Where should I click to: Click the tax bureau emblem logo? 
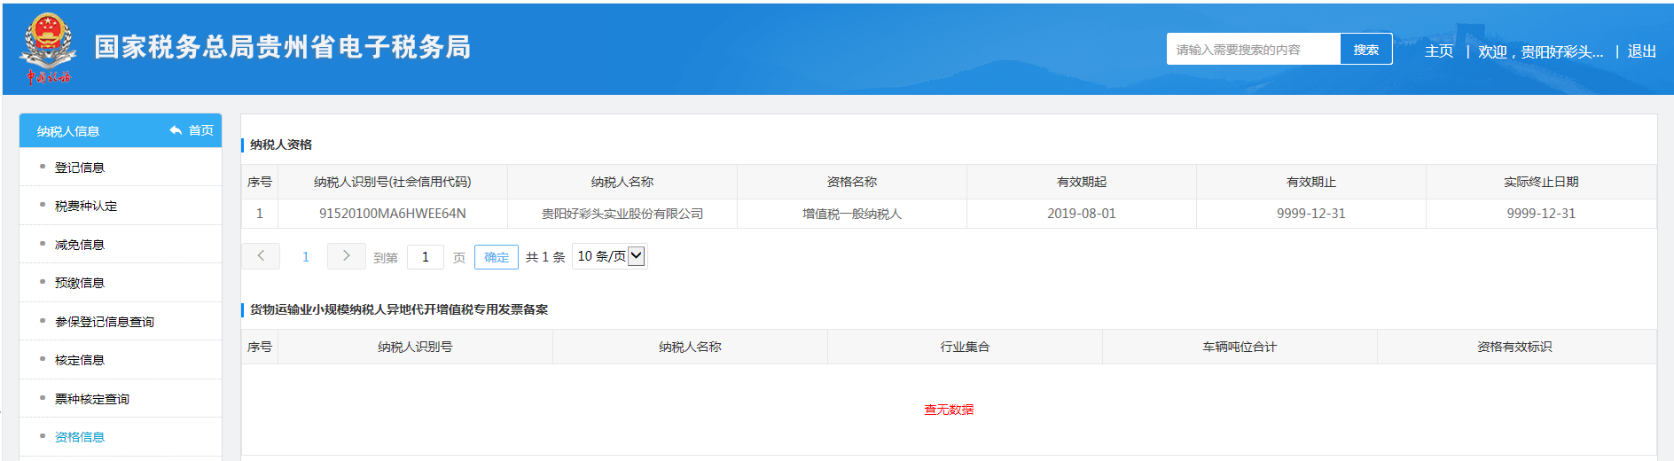(48, 48)
